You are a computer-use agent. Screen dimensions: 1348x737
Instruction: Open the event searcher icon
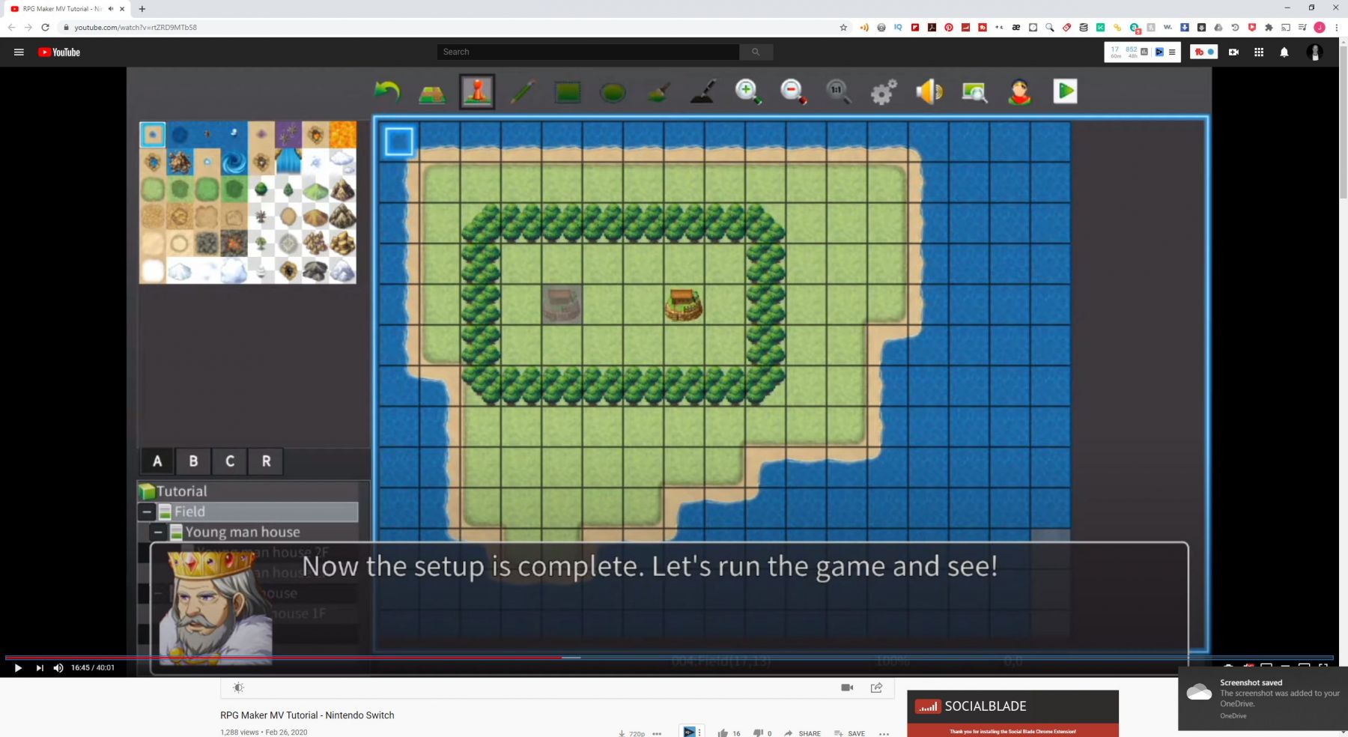[974, 92]
